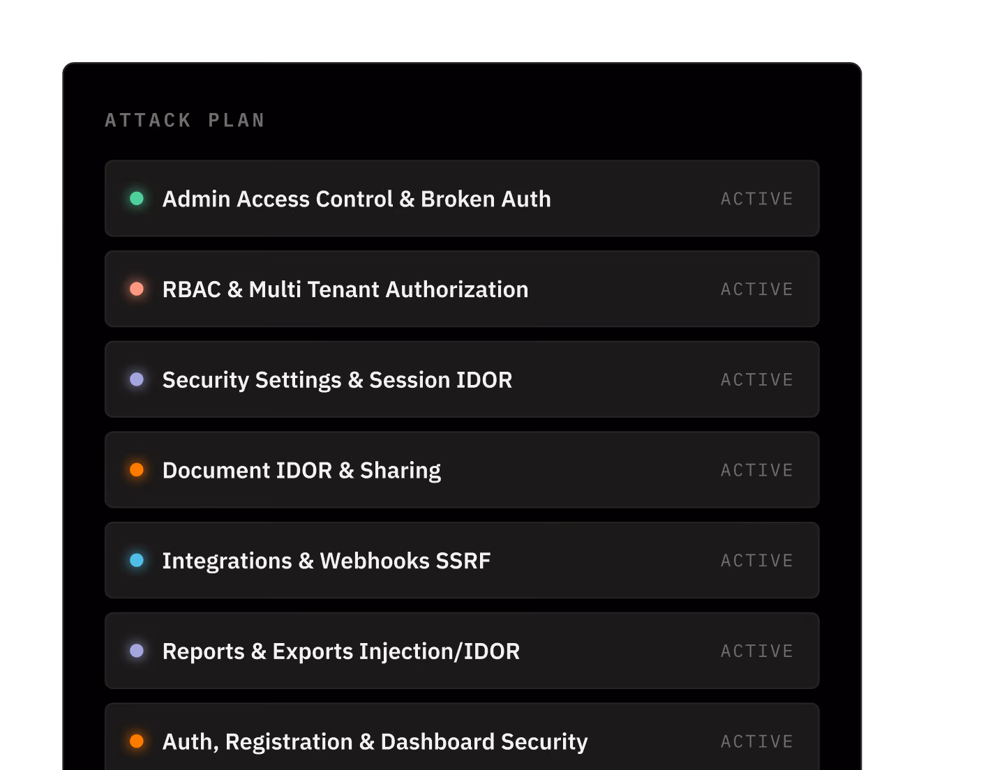Viewport: 981px width, 770px height.
Task: Open Auth, Registration & Dashboard Security entry
Action: click(x=462, y=737)
